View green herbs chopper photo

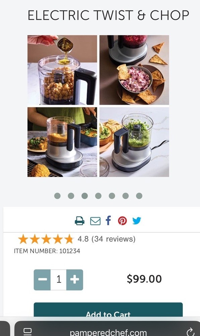click(134, 142)
